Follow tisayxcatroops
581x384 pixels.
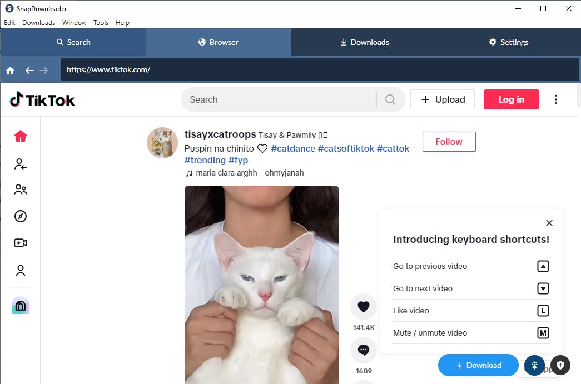pyautogui.click(x=449, y=142)
